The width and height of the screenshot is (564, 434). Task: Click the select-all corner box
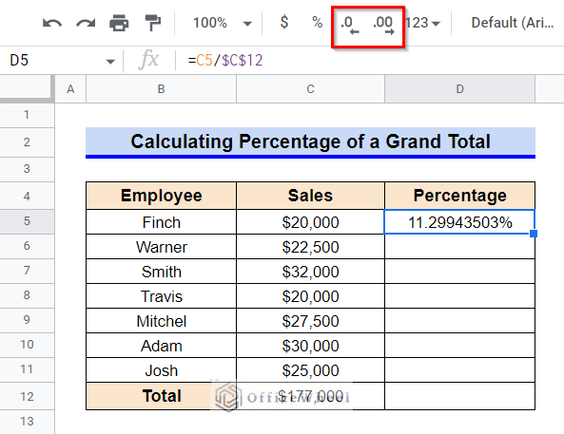click(x=27, y=88)
